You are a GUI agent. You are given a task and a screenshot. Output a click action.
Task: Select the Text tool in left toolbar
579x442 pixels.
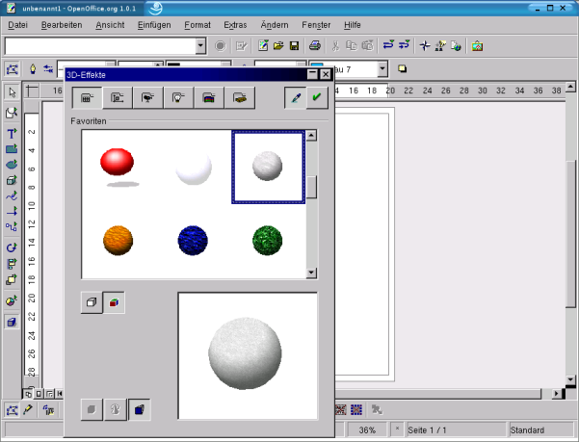[x=12, y=132]
